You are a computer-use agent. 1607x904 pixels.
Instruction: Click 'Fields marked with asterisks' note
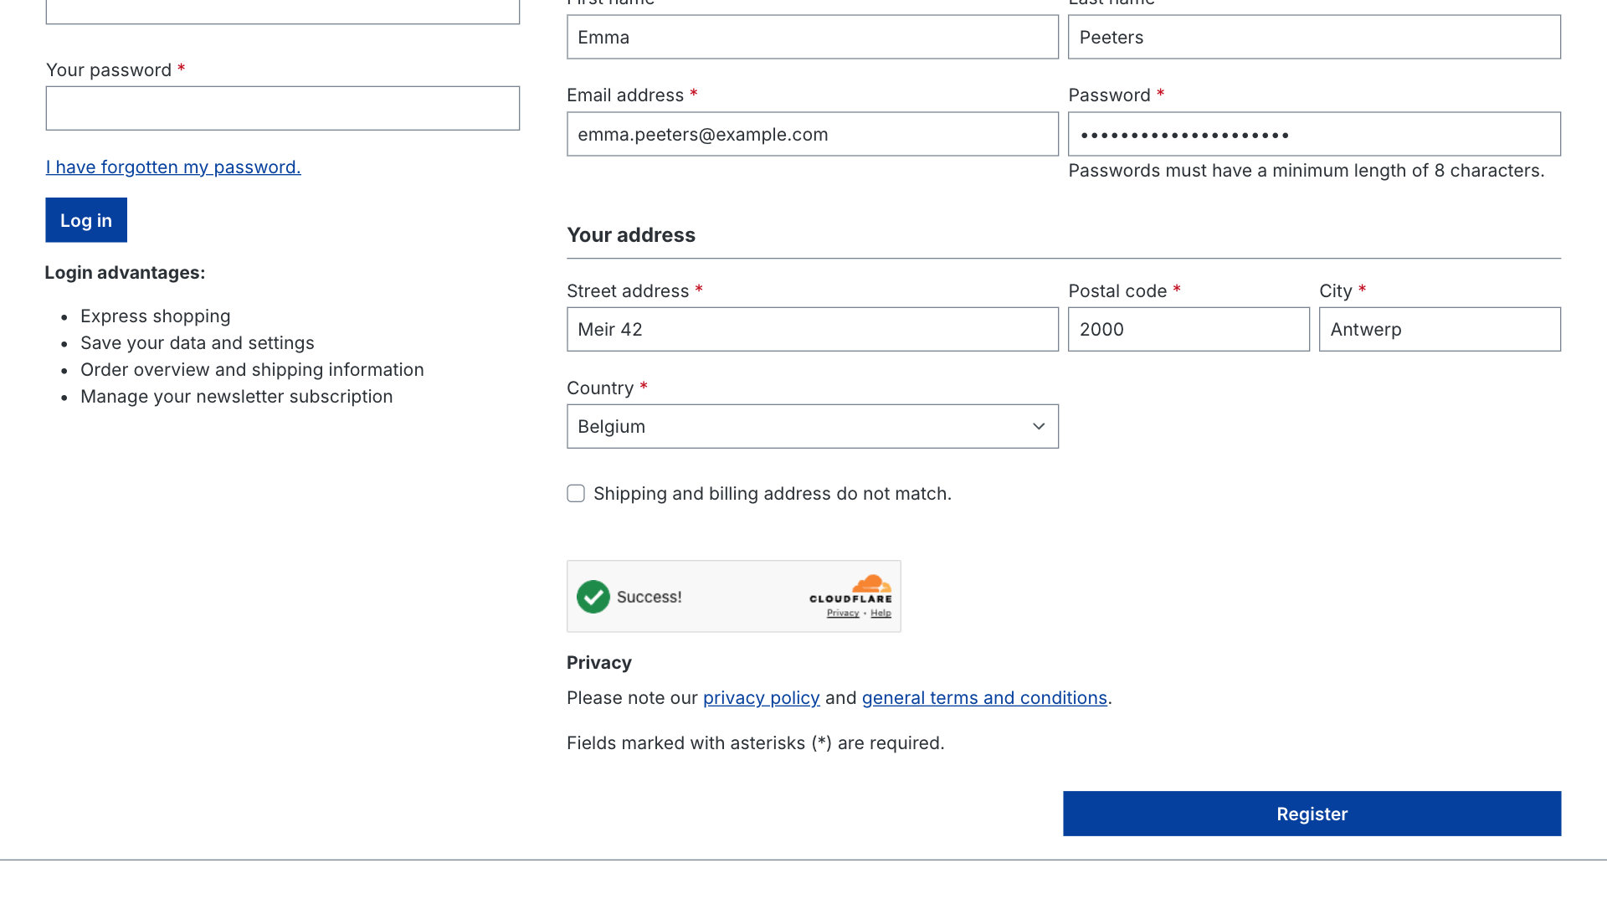756,743
